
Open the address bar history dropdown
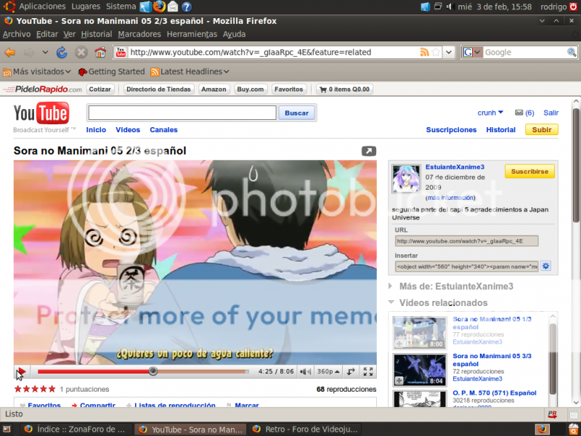pos(449,52)
